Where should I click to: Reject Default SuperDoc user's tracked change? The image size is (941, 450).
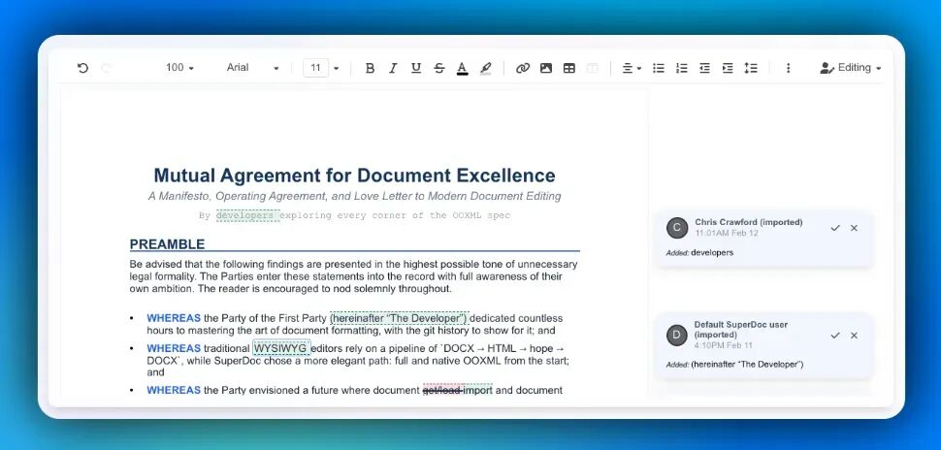coord(854,336)
